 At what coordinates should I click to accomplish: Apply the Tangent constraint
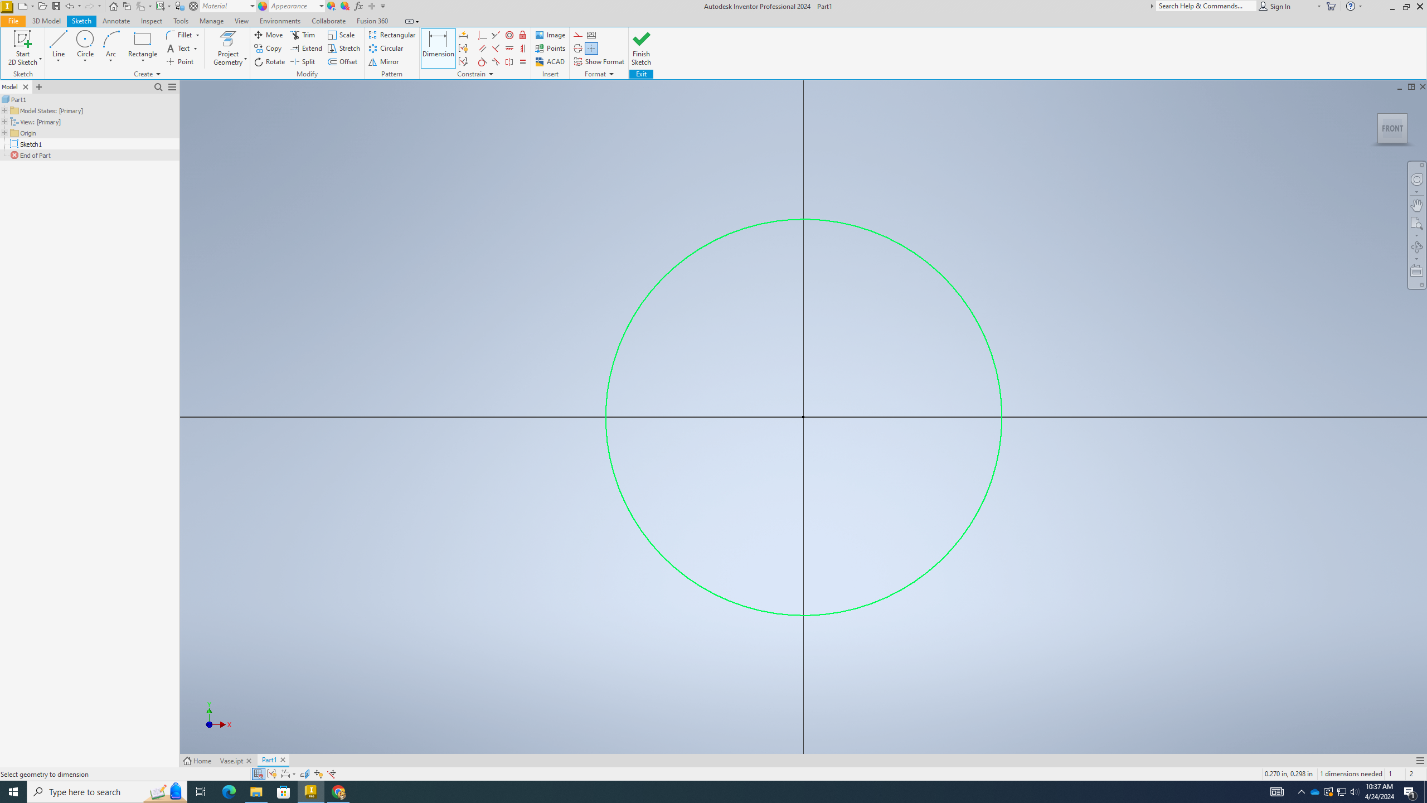pyautogui.click(x=483, y=62)
